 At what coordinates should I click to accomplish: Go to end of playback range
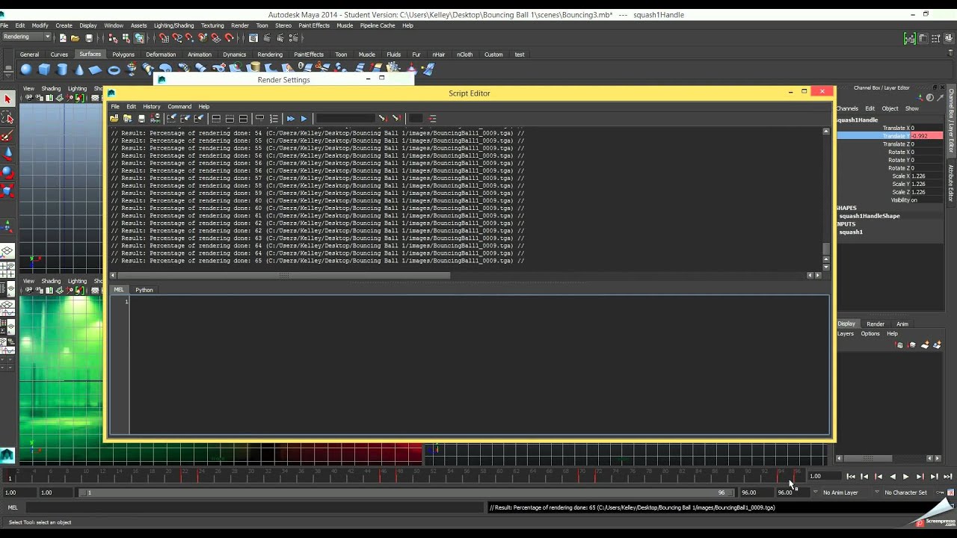948,477
